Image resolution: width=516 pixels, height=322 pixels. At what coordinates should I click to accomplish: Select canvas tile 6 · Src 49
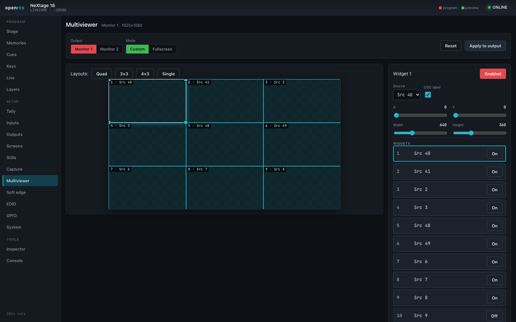pos(302,144)
